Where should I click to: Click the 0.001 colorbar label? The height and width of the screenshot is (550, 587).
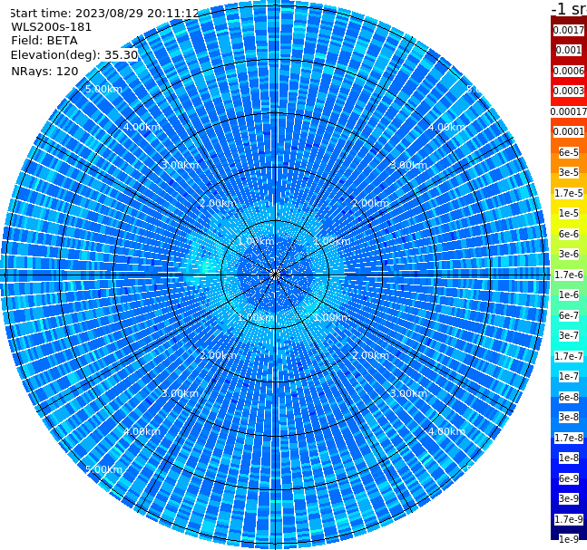coord(569,50)
